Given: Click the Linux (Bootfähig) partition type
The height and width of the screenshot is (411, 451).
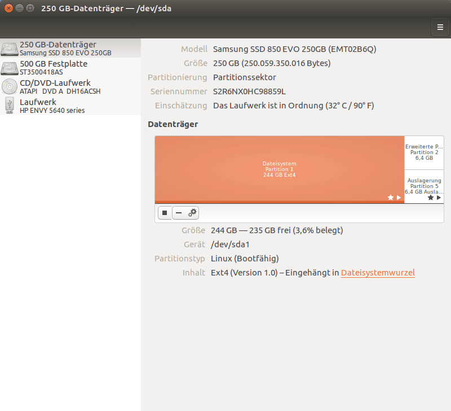Looking at the screenshot, I should (245, 259).
